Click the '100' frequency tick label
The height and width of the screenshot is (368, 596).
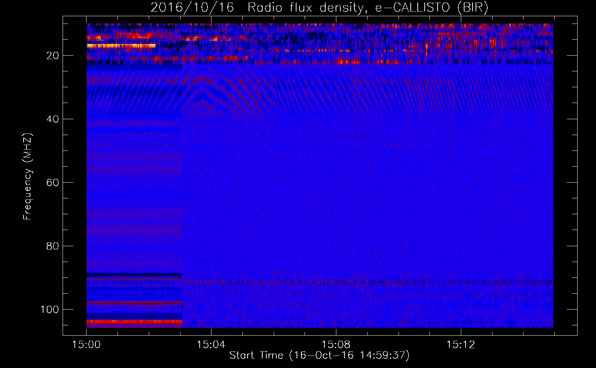pyautogui.click(x=50, y=309)
